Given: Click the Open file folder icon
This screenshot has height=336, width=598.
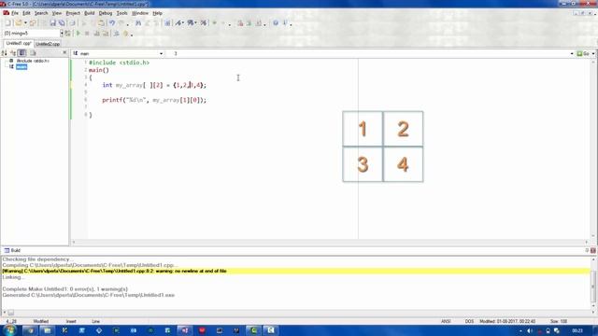Looking at the screenshot, I should pos(19,23).
